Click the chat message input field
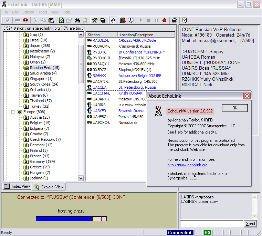The width and height of the screenshot is (262, 236). click(x=211, y=224)
